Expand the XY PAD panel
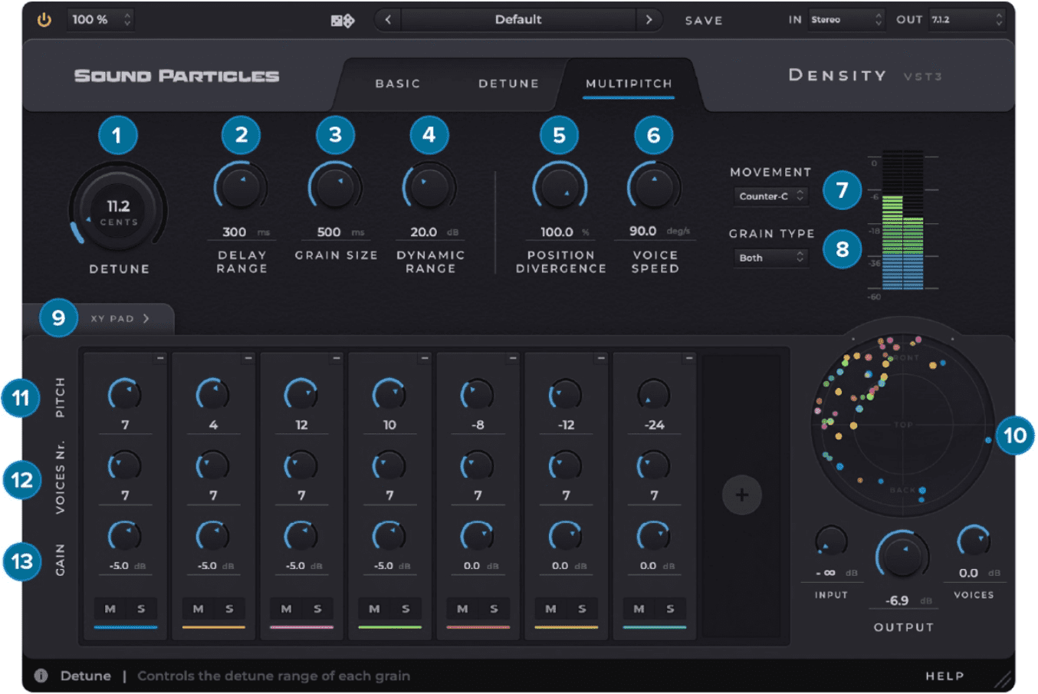1038x694 pixels. click(x=120, y=318)
